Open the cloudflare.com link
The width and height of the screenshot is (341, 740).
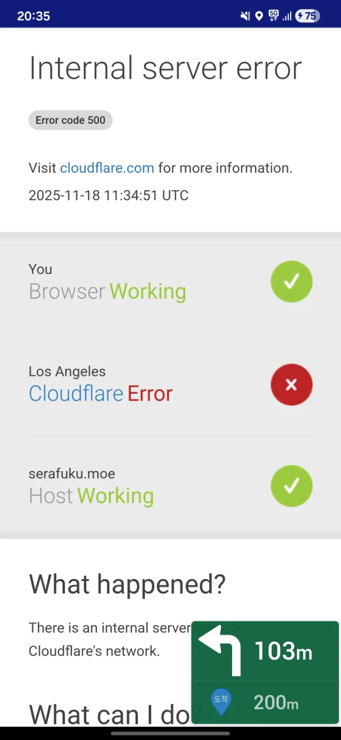tap(107, 168)
